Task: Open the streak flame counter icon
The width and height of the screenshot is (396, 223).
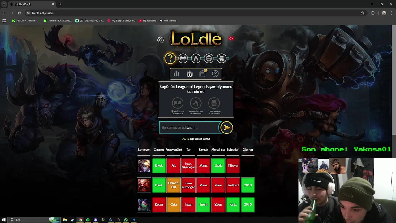Action: pyautogui.click(x=190, y=74)
